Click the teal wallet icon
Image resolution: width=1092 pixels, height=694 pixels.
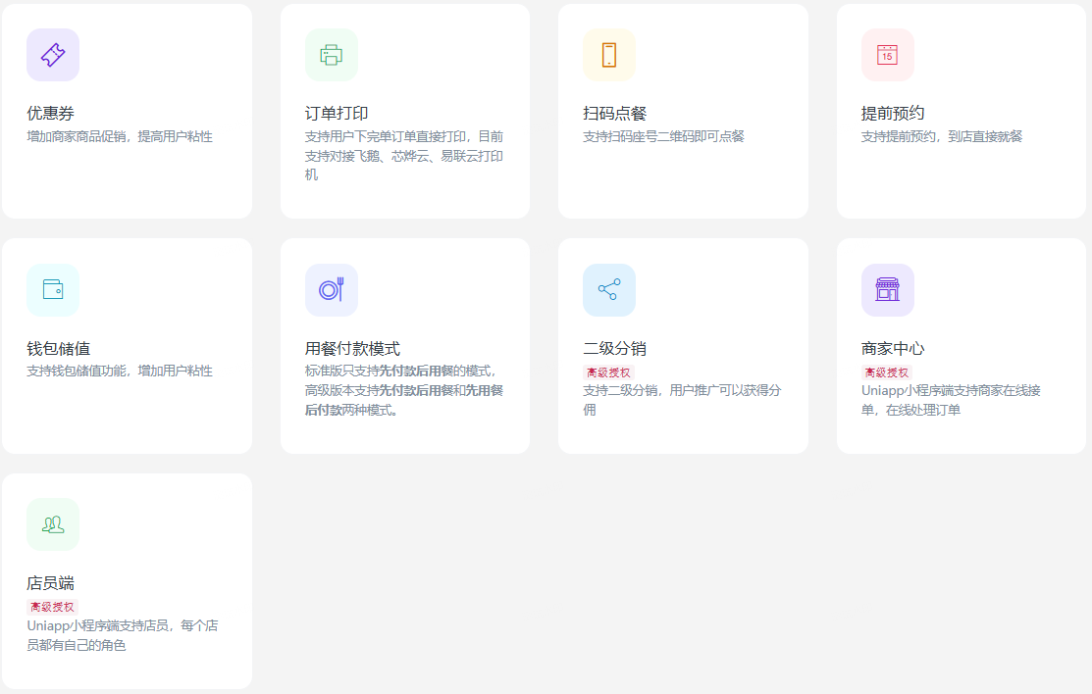coord(53,289)
